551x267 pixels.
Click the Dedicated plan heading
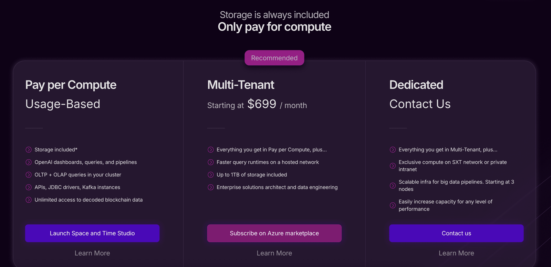pos(416,85)
